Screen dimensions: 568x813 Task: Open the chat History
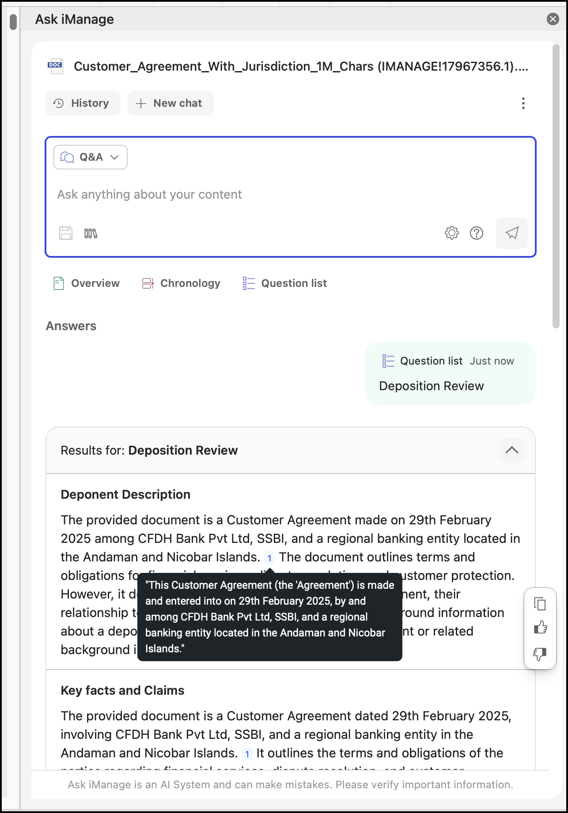[x=83, y=103]
